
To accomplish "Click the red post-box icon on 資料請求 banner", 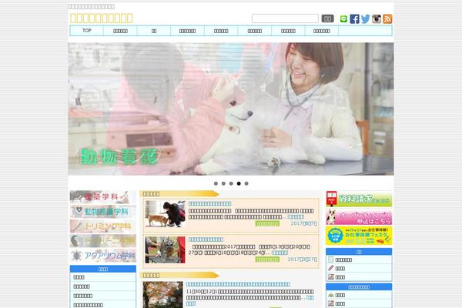I will [331, 199].
